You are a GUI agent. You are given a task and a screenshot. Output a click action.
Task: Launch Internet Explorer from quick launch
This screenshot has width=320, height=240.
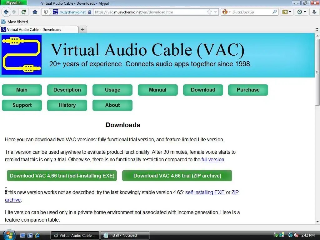click(37, 235)
